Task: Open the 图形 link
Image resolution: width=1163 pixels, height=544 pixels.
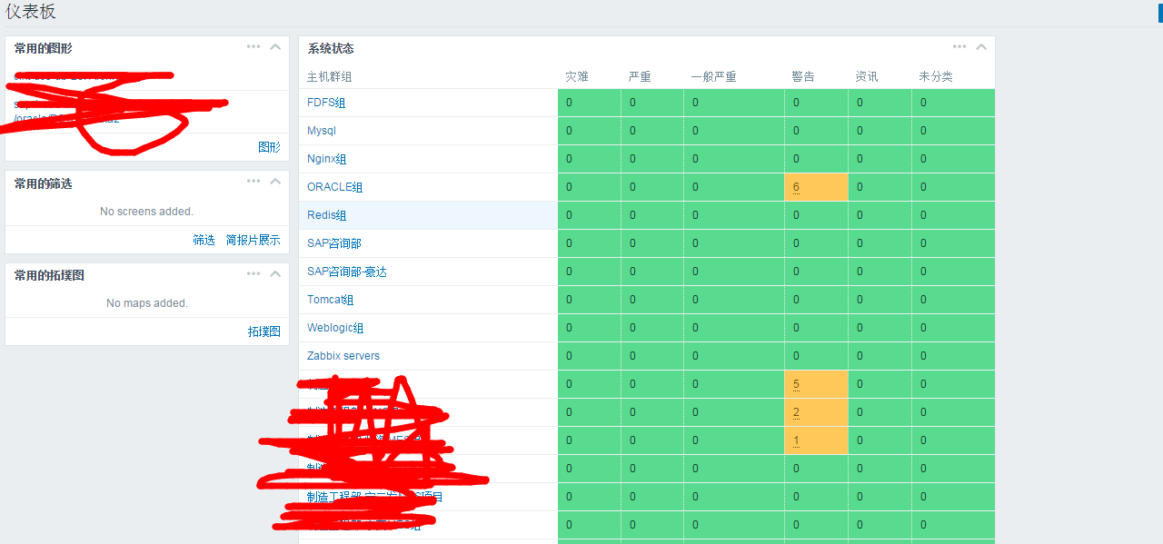Action: click(x=269, y=147)
